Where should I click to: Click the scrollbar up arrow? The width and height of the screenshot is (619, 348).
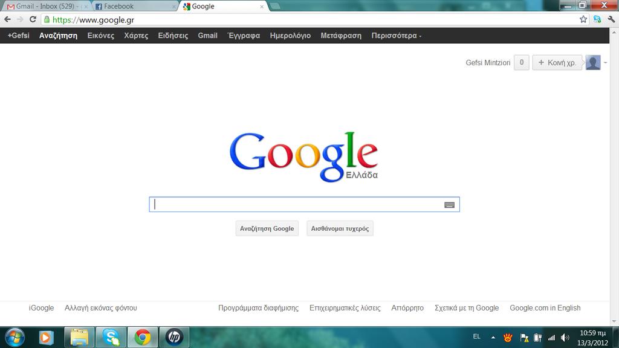coord(614,33)
